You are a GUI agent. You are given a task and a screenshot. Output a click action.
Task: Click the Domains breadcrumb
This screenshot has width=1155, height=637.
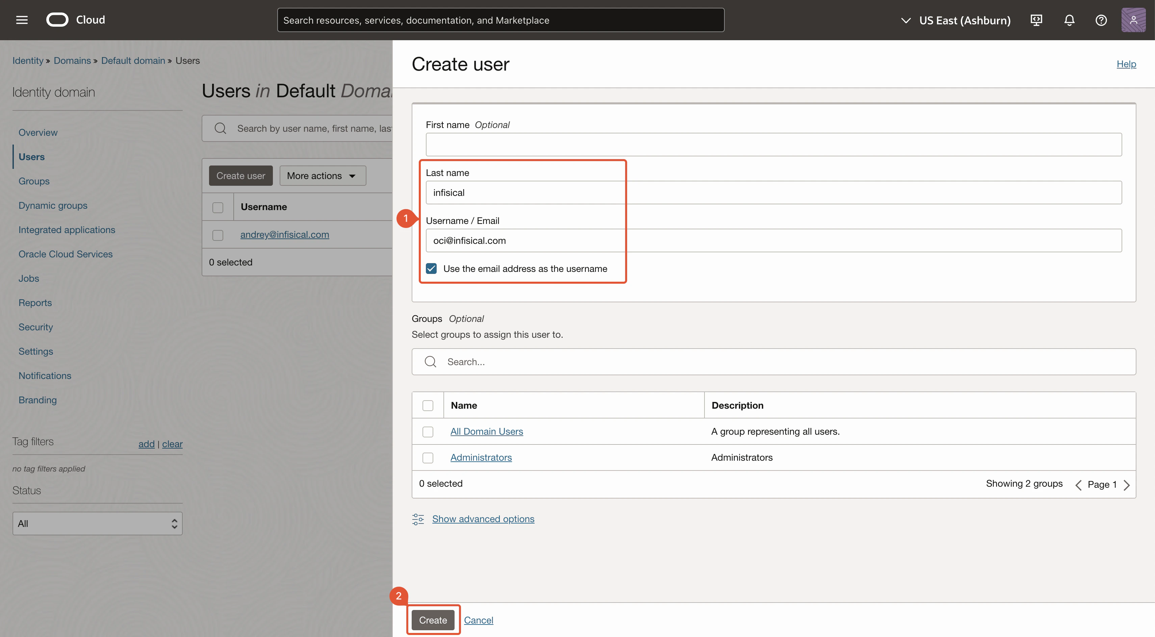(x=72, y=60)
